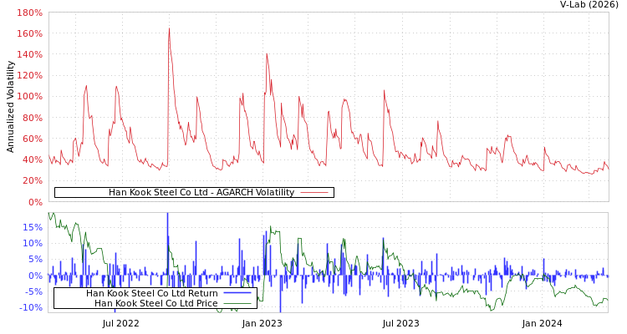Click the green line sample beside Price legend
The width and height of the screenshot is (627, 334).
237,303
